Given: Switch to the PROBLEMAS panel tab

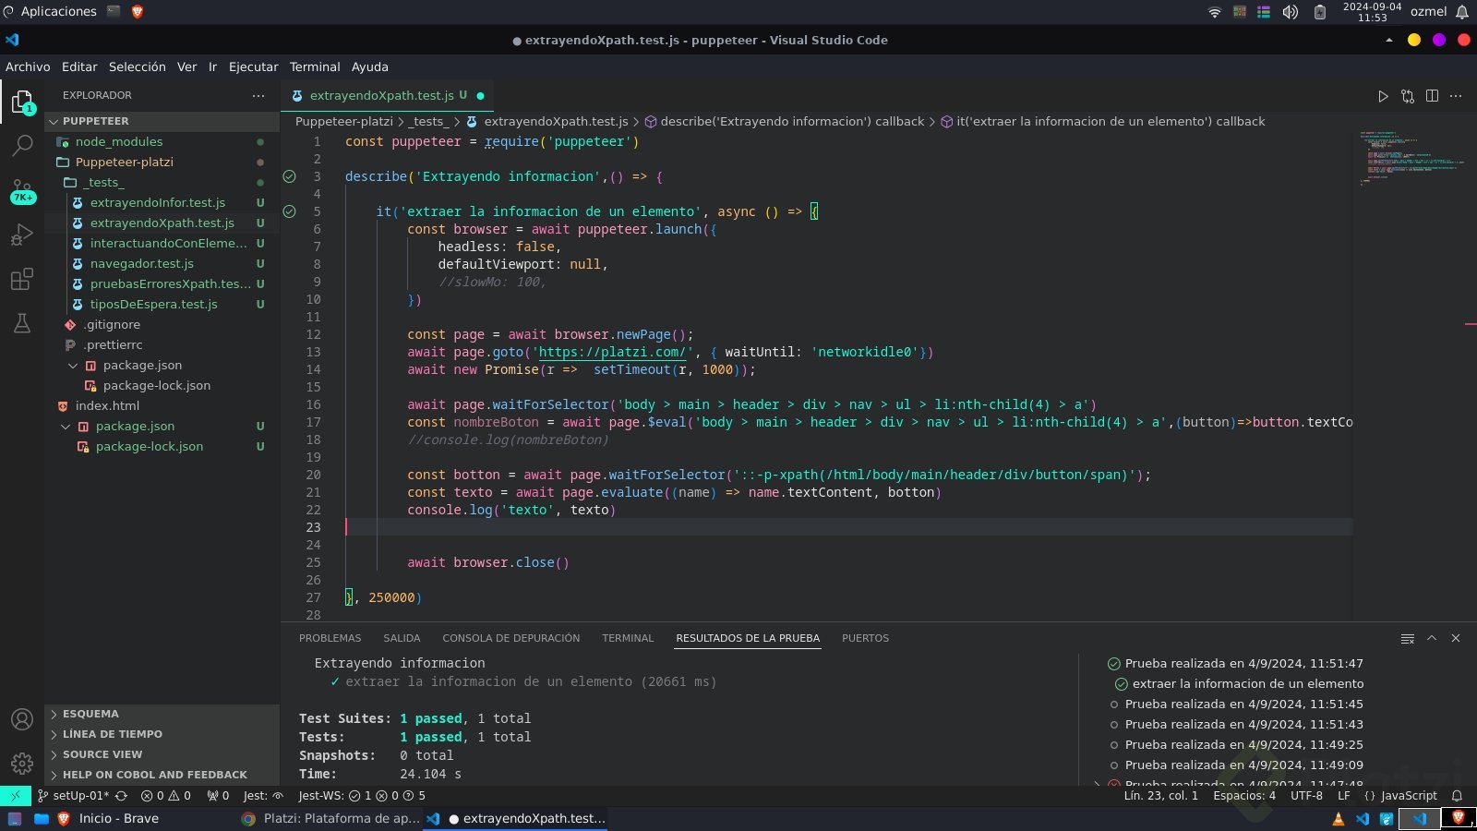Looking at the screenshot, I should 330,638.
